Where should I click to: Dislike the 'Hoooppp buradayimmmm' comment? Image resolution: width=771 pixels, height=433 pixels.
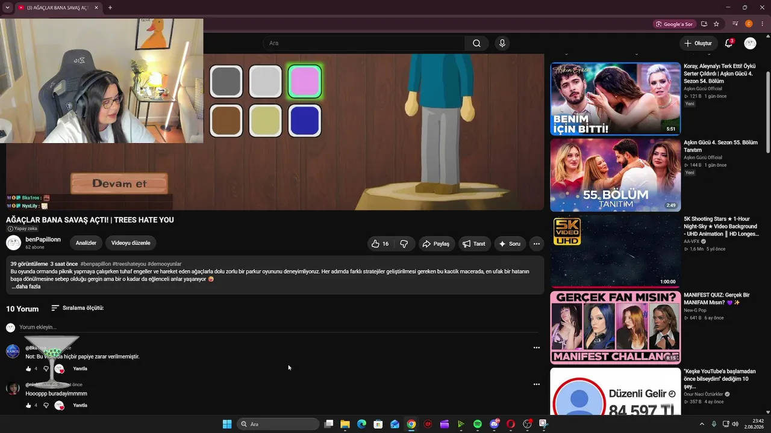pos(46,405)
